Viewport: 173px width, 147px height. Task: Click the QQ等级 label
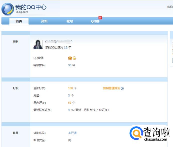(x=39, y=58)
